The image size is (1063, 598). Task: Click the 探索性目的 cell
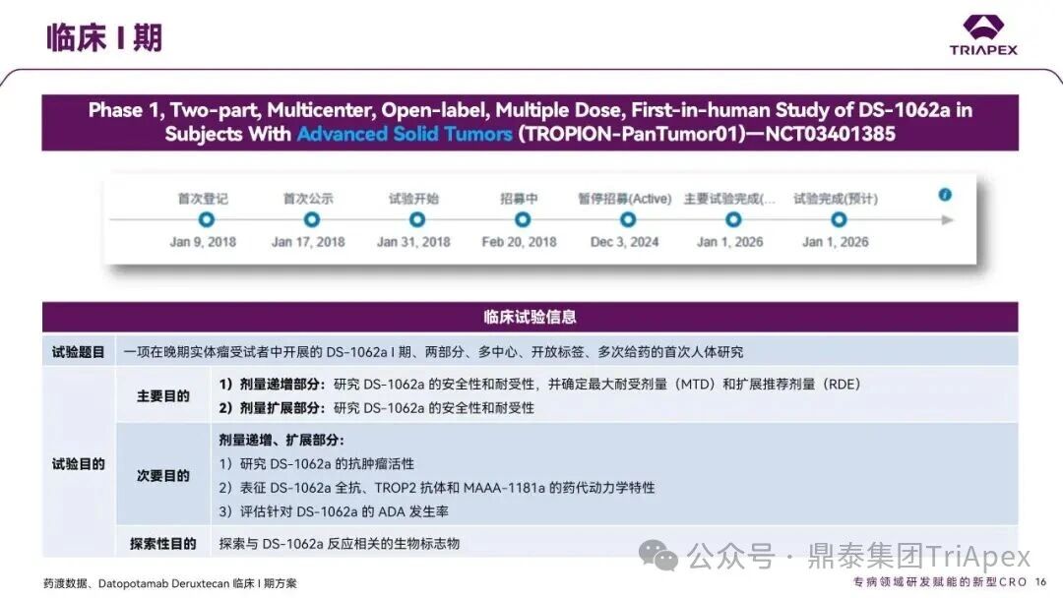coord(163,543)
